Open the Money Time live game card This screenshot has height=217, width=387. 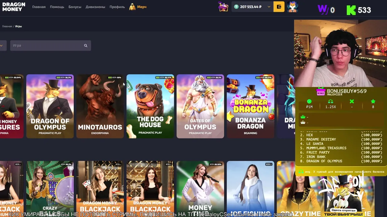click(x=200, y=189)
